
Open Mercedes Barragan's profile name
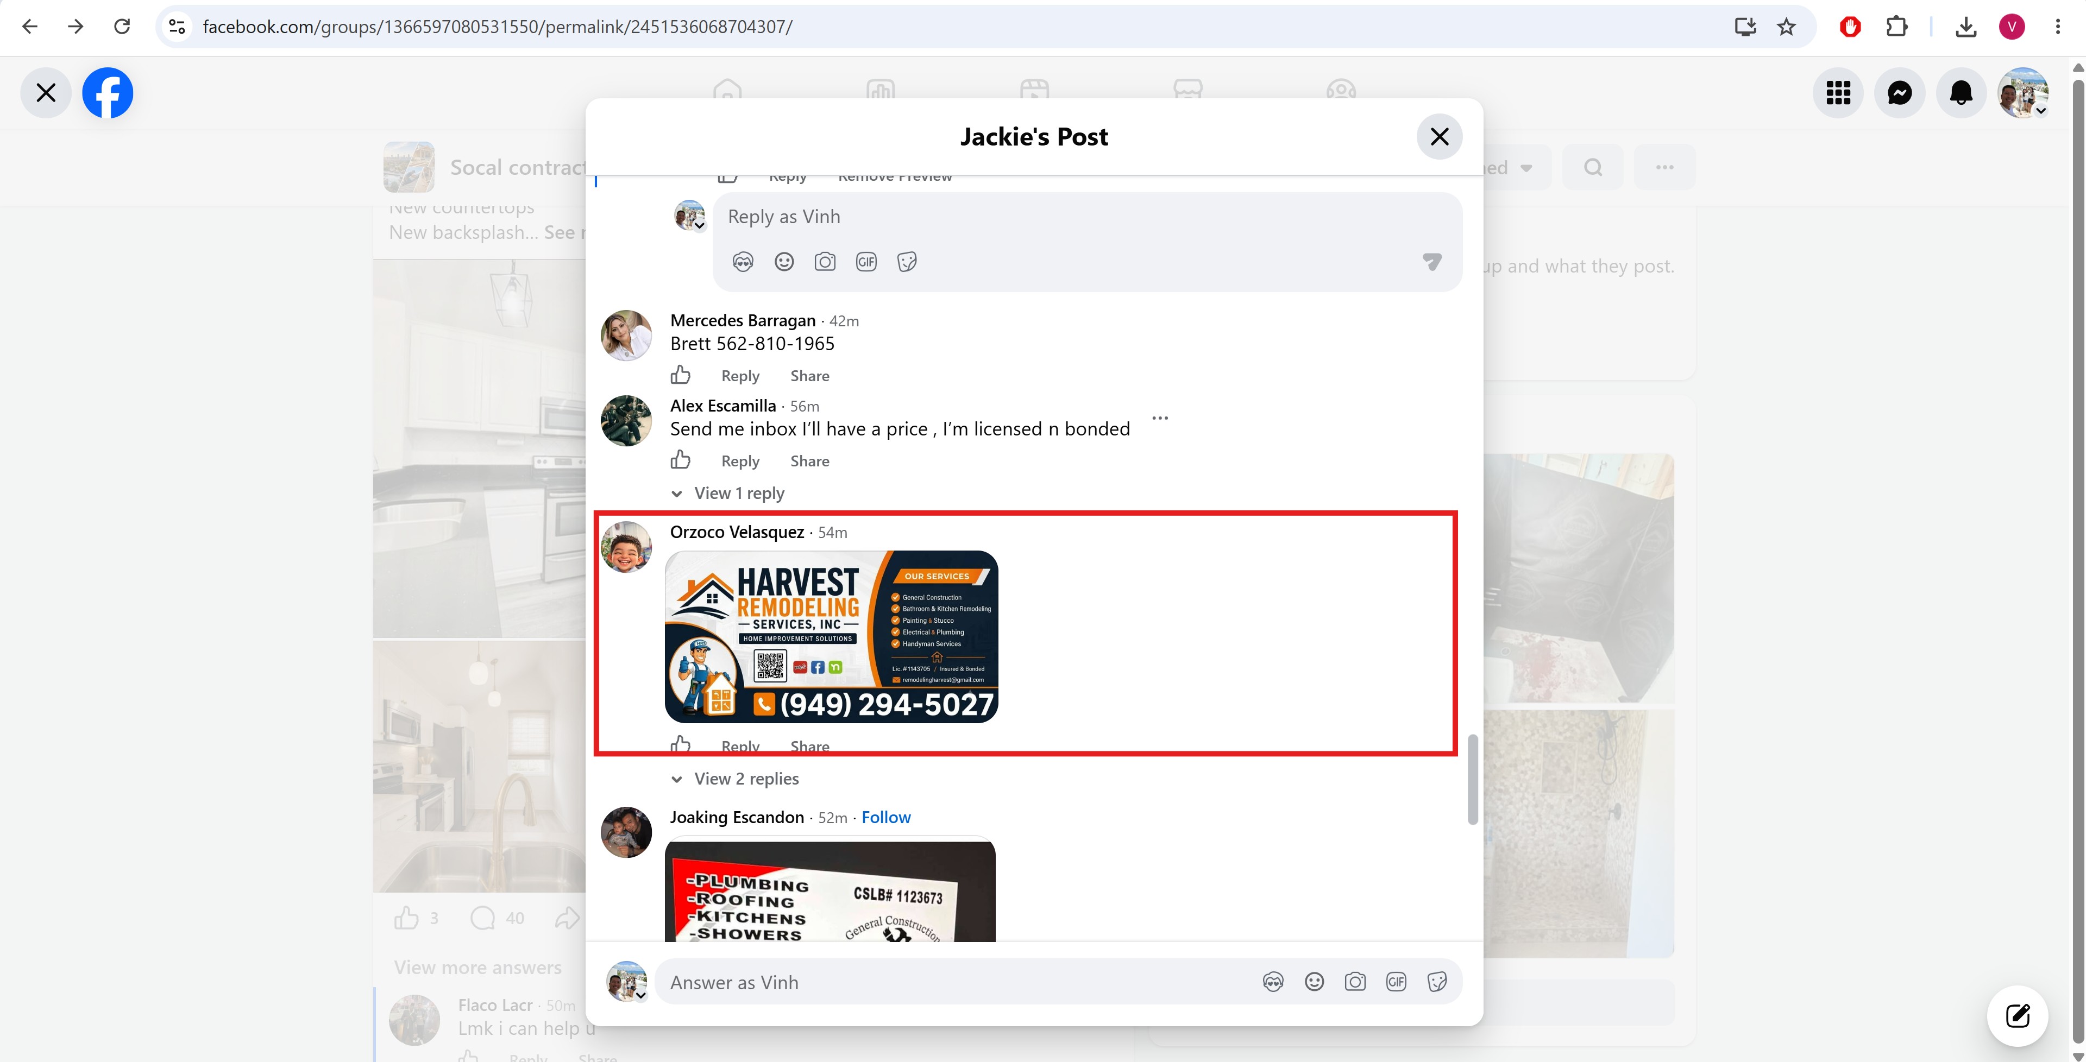click(743, 320)
